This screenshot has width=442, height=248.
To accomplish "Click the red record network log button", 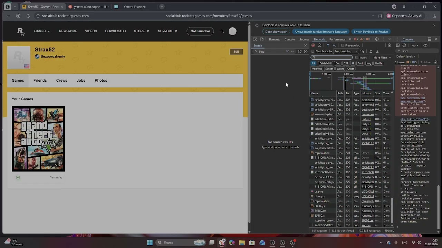I will coord(313,45).
